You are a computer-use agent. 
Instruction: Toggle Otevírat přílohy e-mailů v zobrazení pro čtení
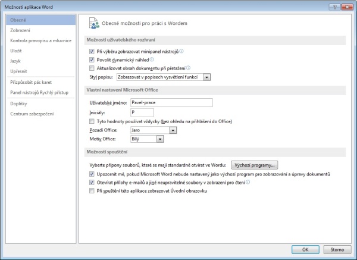point(92,183)
